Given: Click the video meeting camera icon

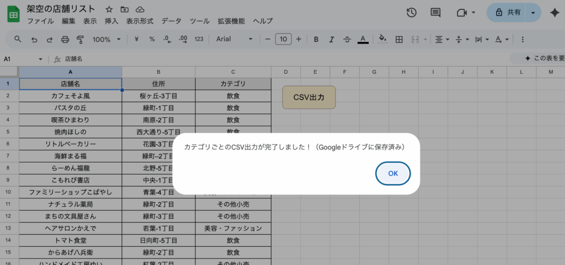Looking at the screenshot, I should click(x=462, y=13).
